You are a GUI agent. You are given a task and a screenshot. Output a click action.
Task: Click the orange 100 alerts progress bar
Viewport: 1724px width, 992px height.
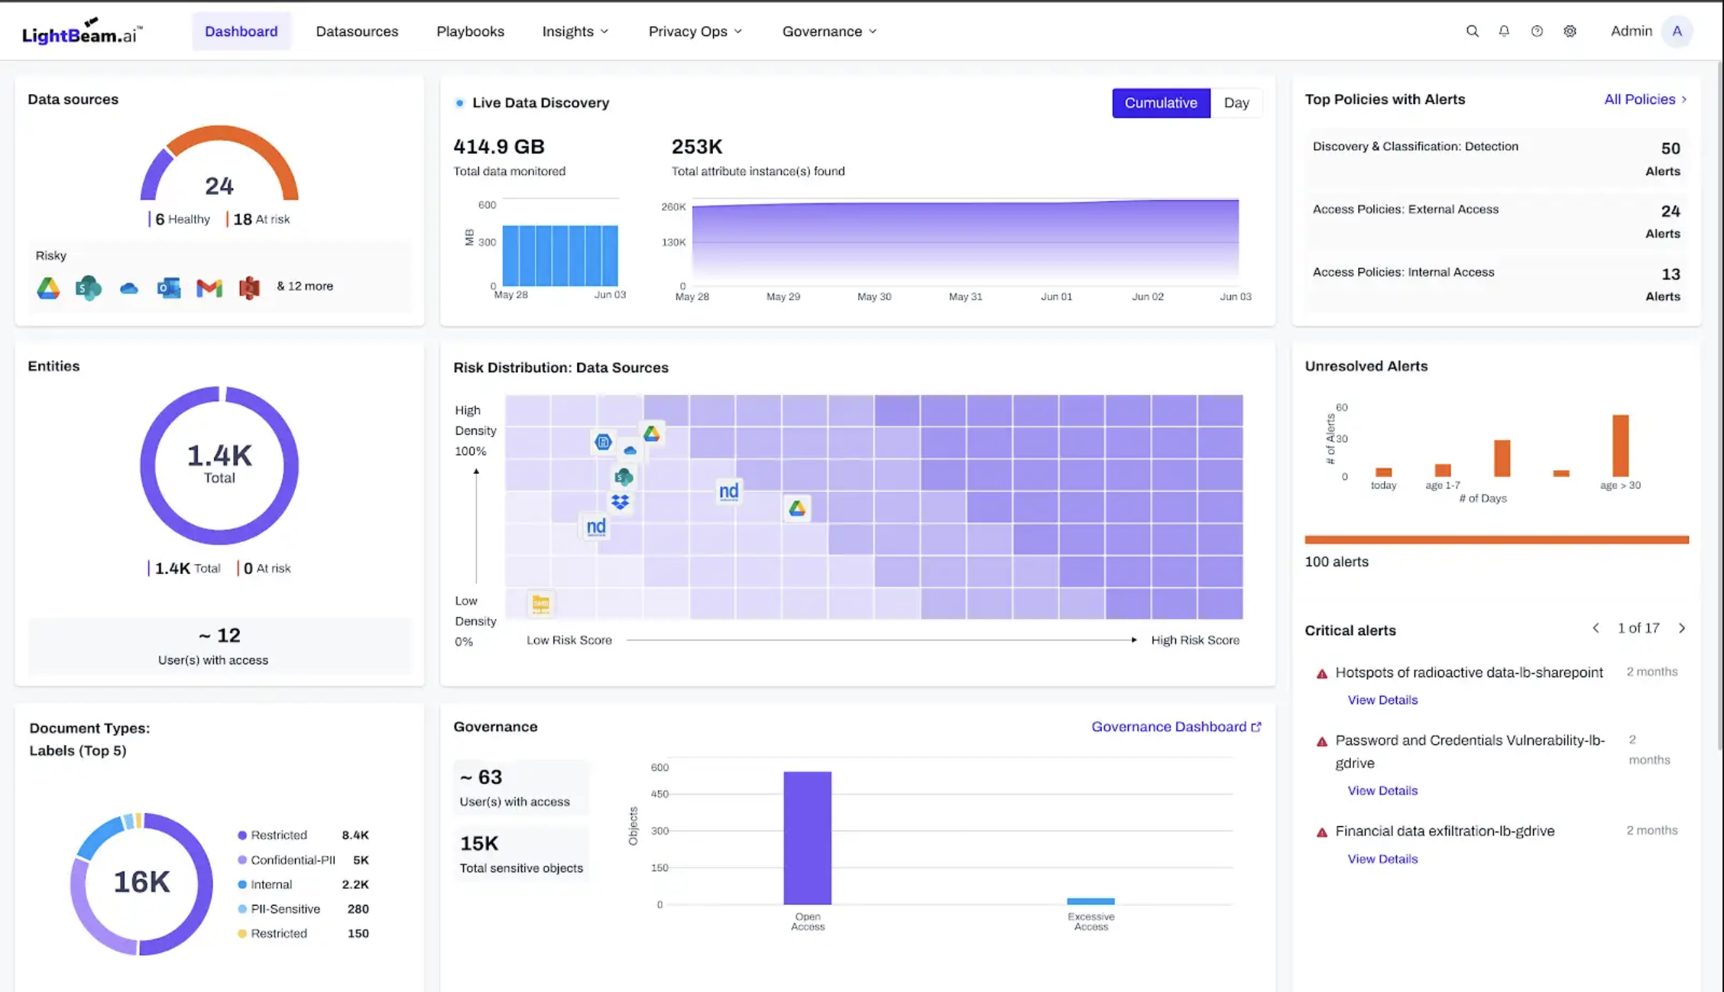(x=1496, y=540)
